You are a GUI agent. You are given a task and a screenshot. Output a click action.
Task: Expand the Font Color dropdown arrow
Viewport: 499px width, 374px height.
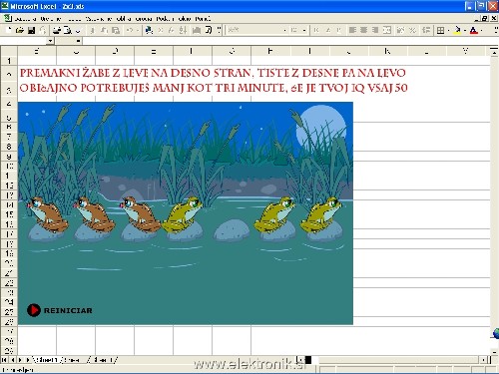pos(482,30)
